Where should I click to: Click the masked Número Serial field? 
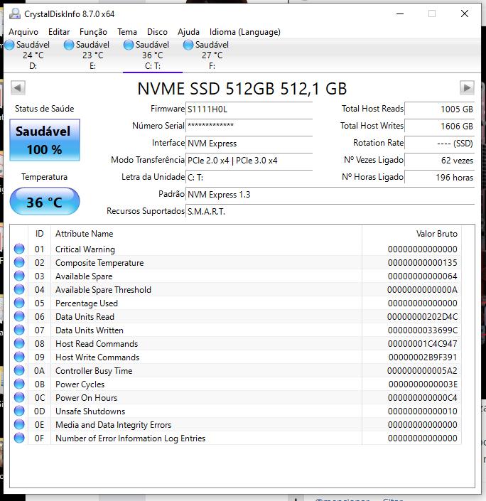pos(249,126)
